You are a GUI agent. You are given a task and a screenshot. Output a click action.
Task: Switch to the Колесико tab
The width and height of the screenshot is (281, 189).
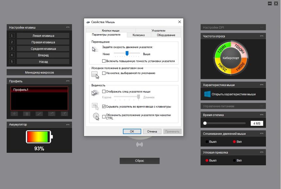click(139, 35)
